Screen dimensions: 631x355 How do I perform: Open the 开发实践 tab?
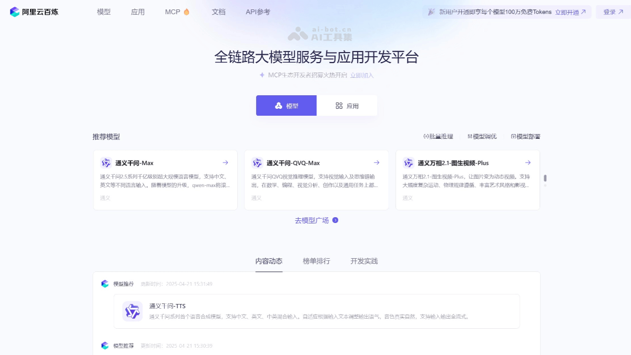(x=363, y=261)
